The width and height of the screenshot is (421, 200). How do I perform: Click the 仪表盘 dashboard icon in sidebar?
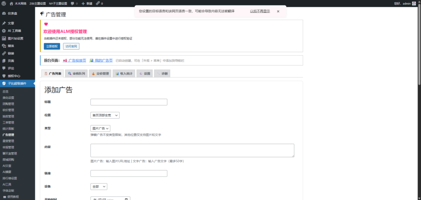coord(4,14)
